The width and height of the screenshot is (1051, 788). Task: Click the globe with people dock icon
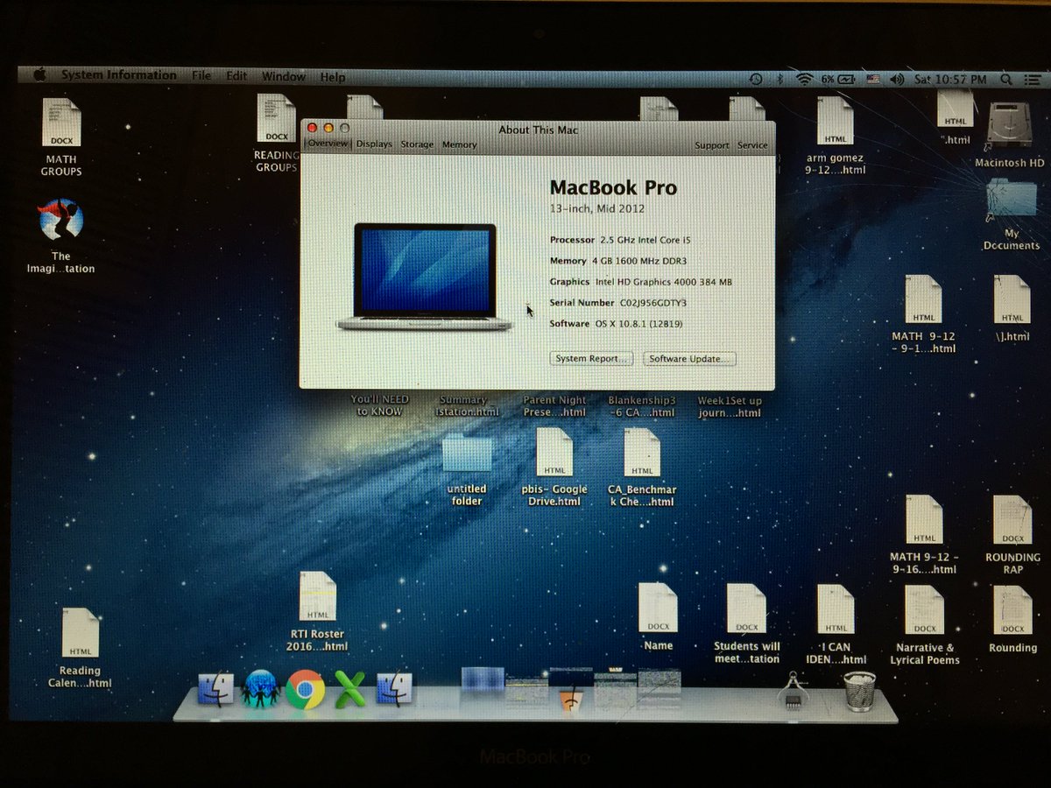[260, 689]
